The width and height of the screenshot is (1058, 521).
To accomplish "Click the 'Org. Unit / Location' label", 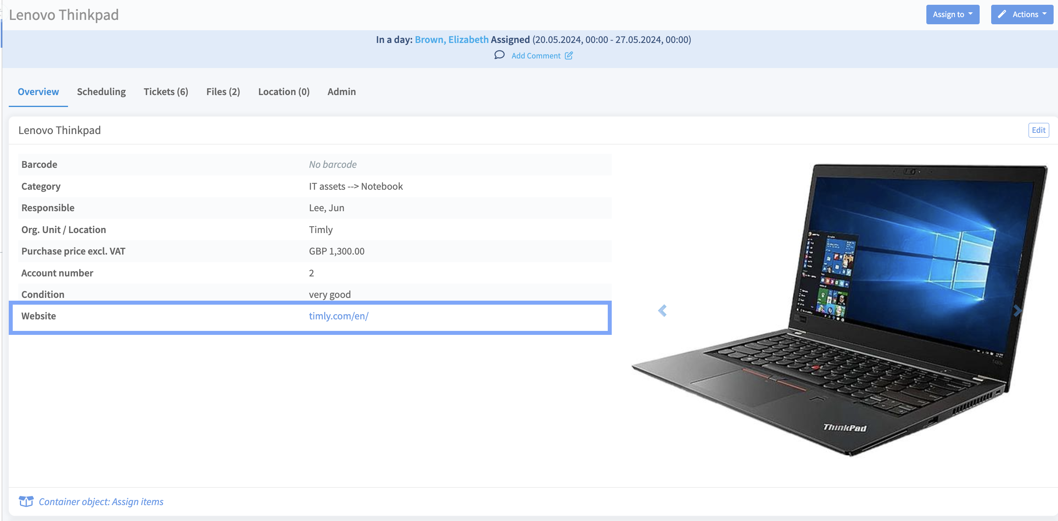I will click(64, 229).
